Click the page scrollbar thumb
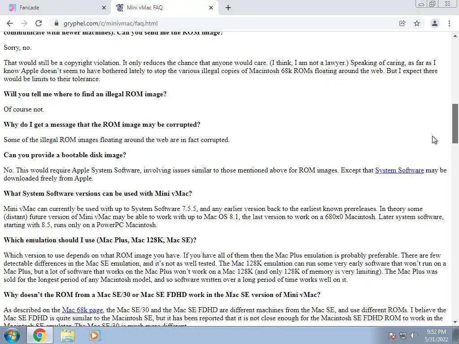This screenshot has width=459, height=344. (455, 124)
